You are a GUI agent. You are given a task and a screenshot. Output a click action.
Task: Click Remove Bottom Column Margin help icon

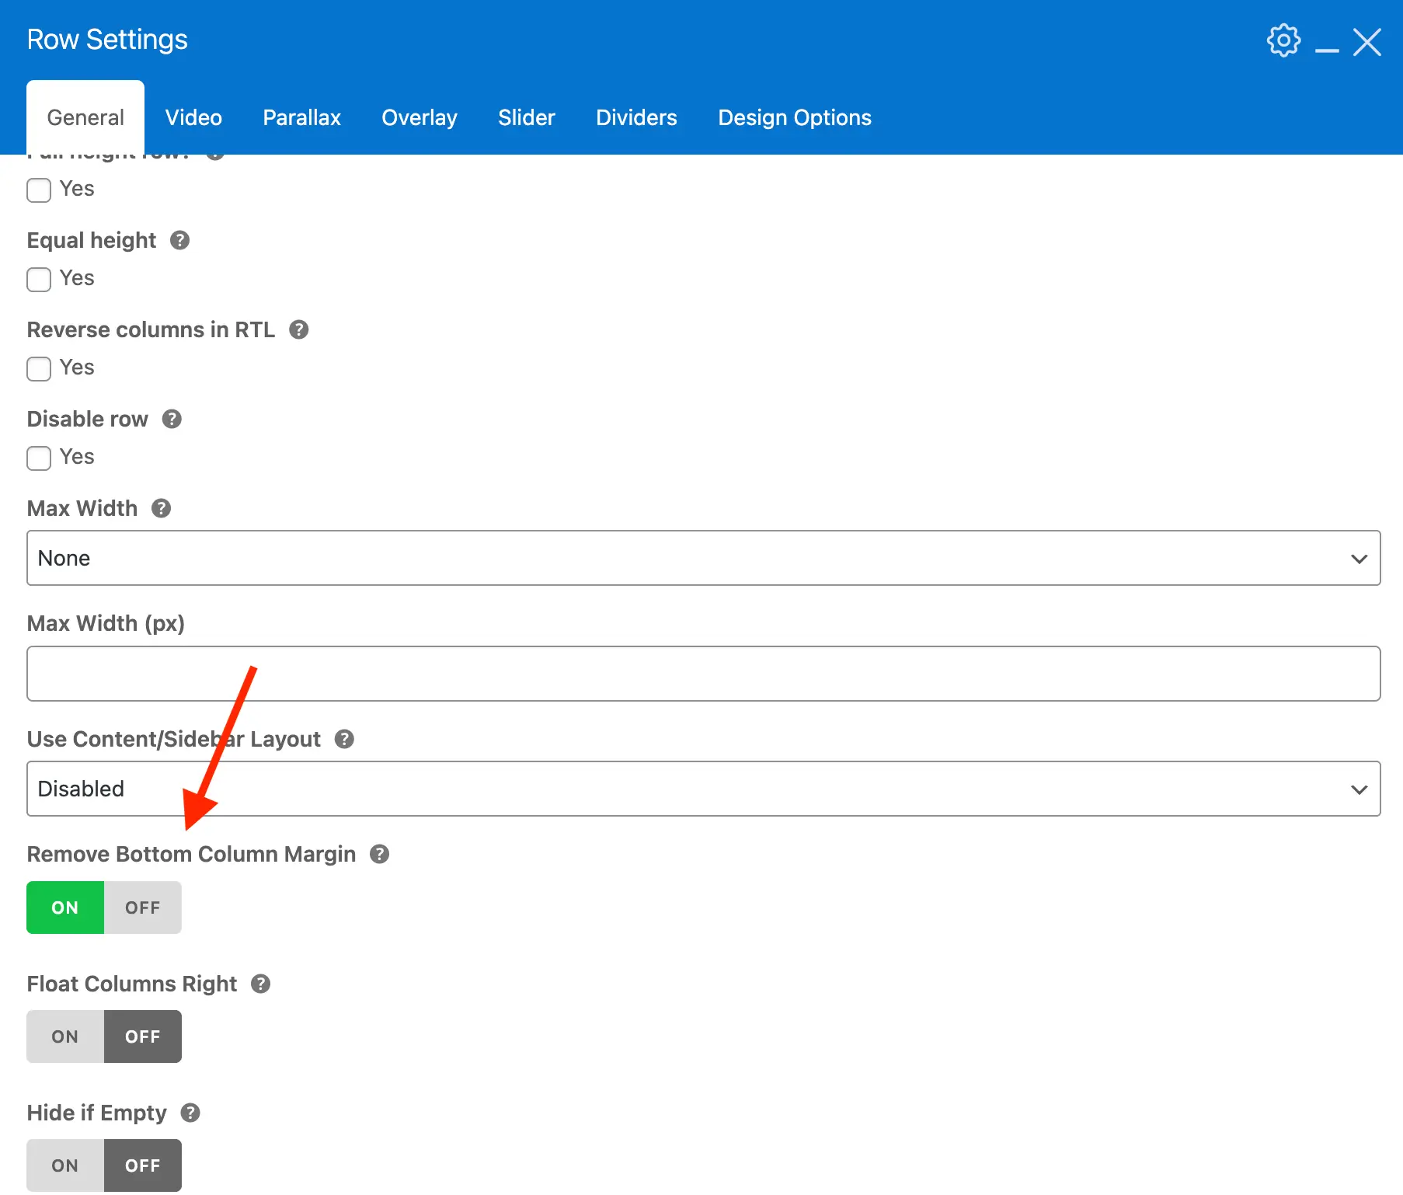(x=380, y=854)
